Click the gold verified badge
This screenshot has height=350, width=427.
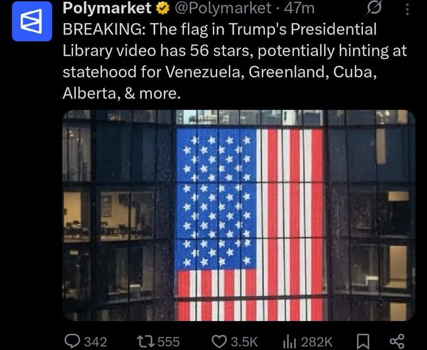pyautogui.click(x=162, y=9)
